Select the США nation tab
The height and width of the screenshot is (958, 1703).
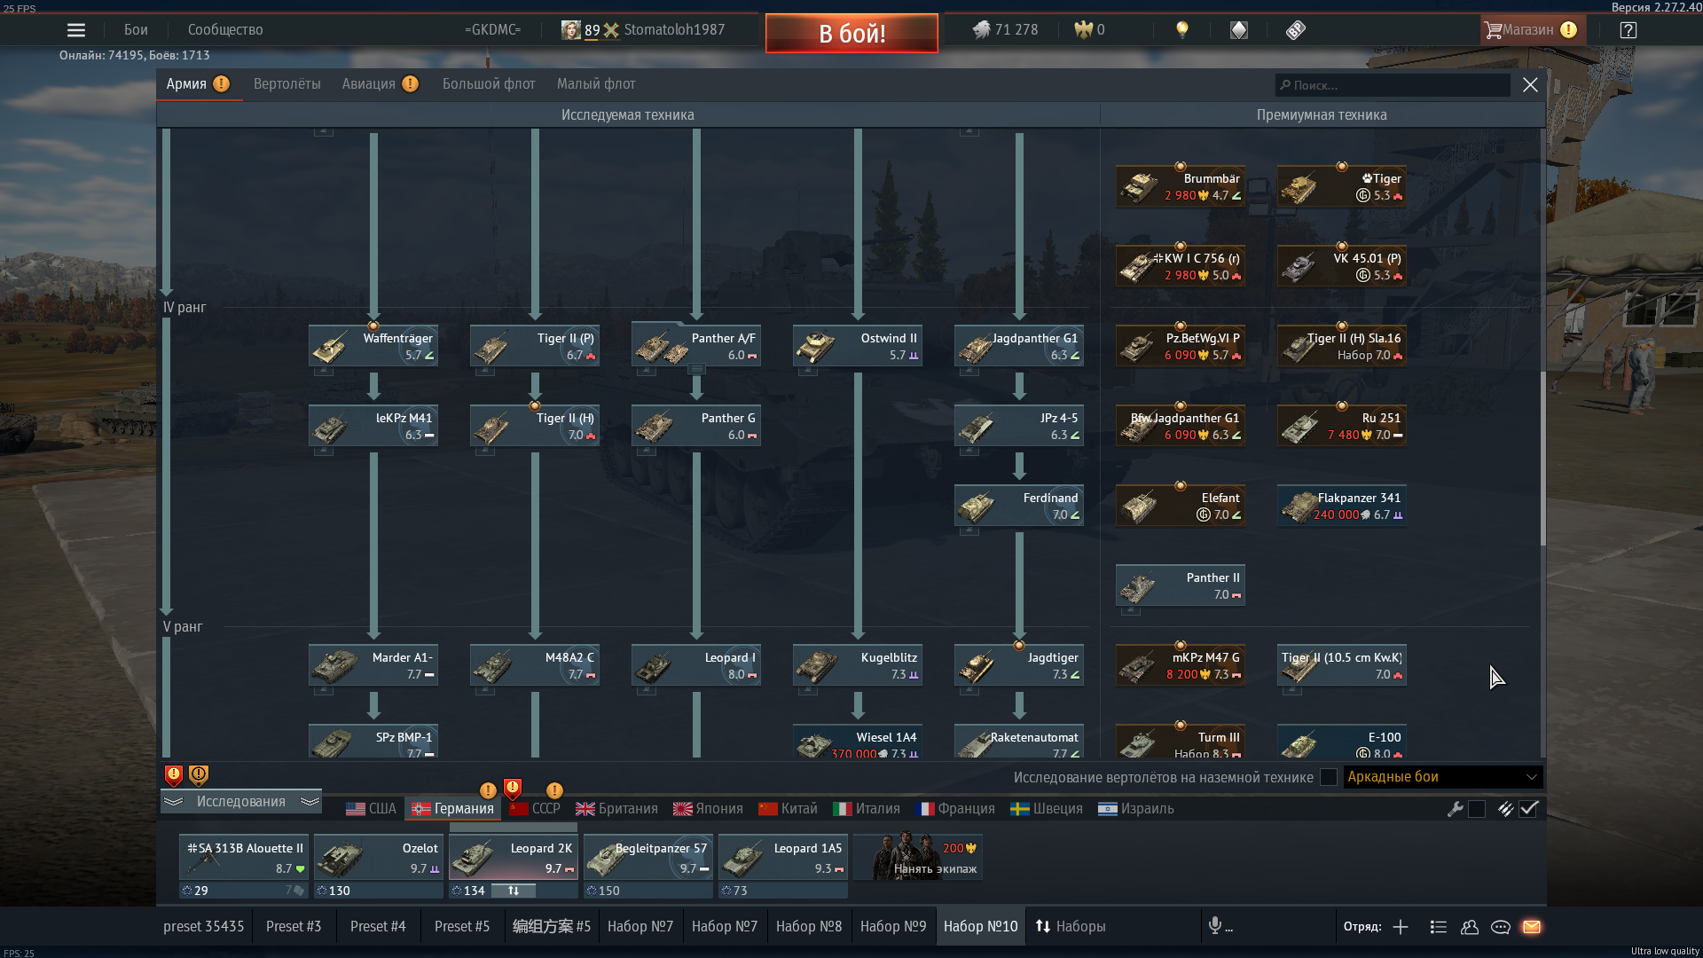click(371, 809)
